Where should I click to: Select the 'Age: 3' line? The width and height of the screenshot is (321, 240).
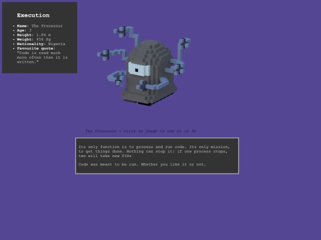tap(24, 30)
